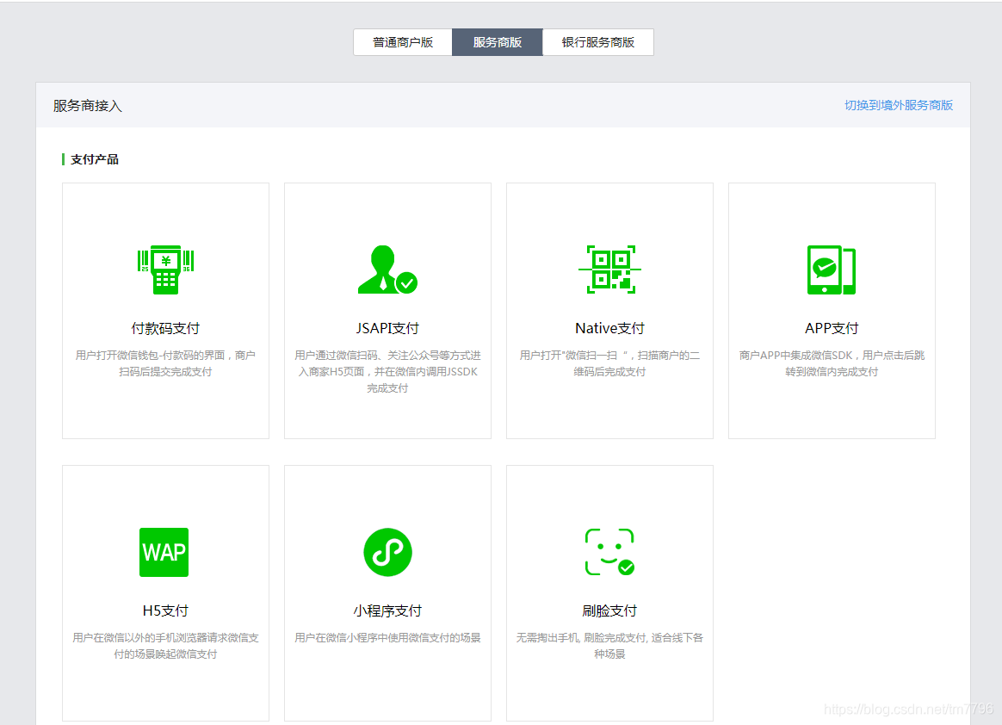Click the green WAP icon

[x=164, y=552]
